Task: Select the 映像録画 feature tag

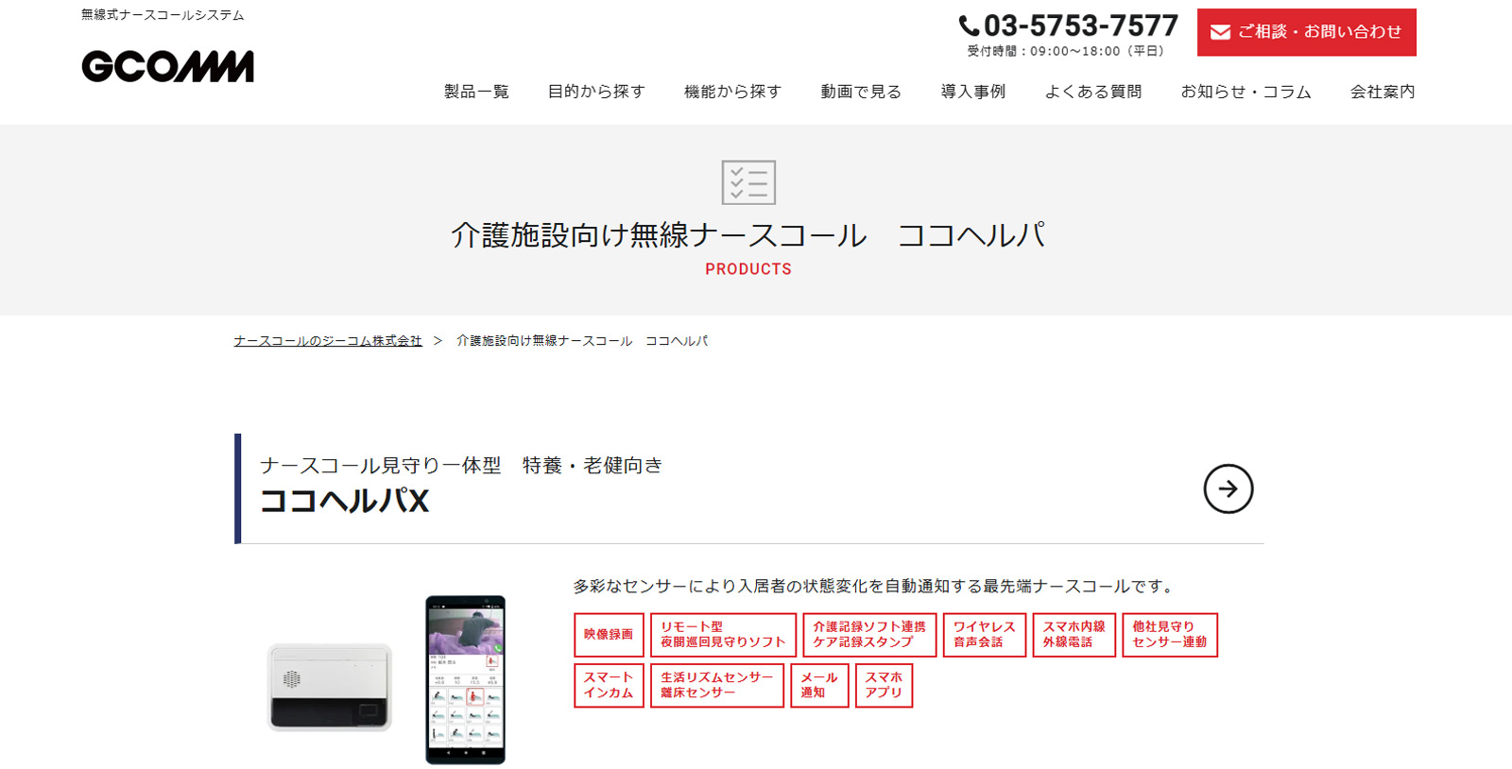Action: tap(609, 635)
